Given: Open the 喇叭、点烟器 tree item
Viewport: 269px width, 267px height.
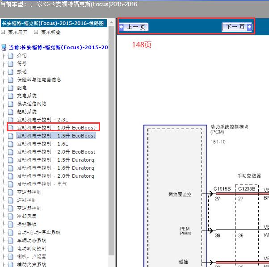Looking at the screenshot, I should click(32, 256).
